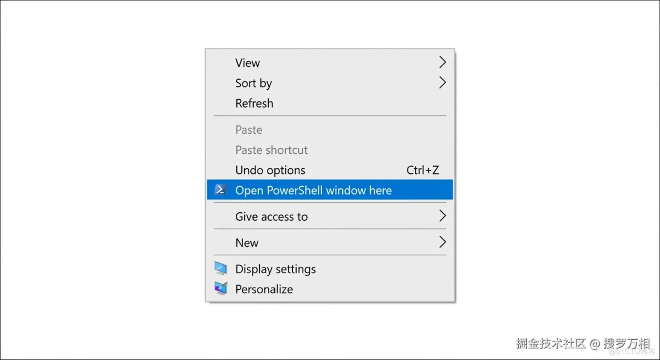Screen dimensions: 660x360
Task: Select Open PowerShell window here
Action: (313, 190)
